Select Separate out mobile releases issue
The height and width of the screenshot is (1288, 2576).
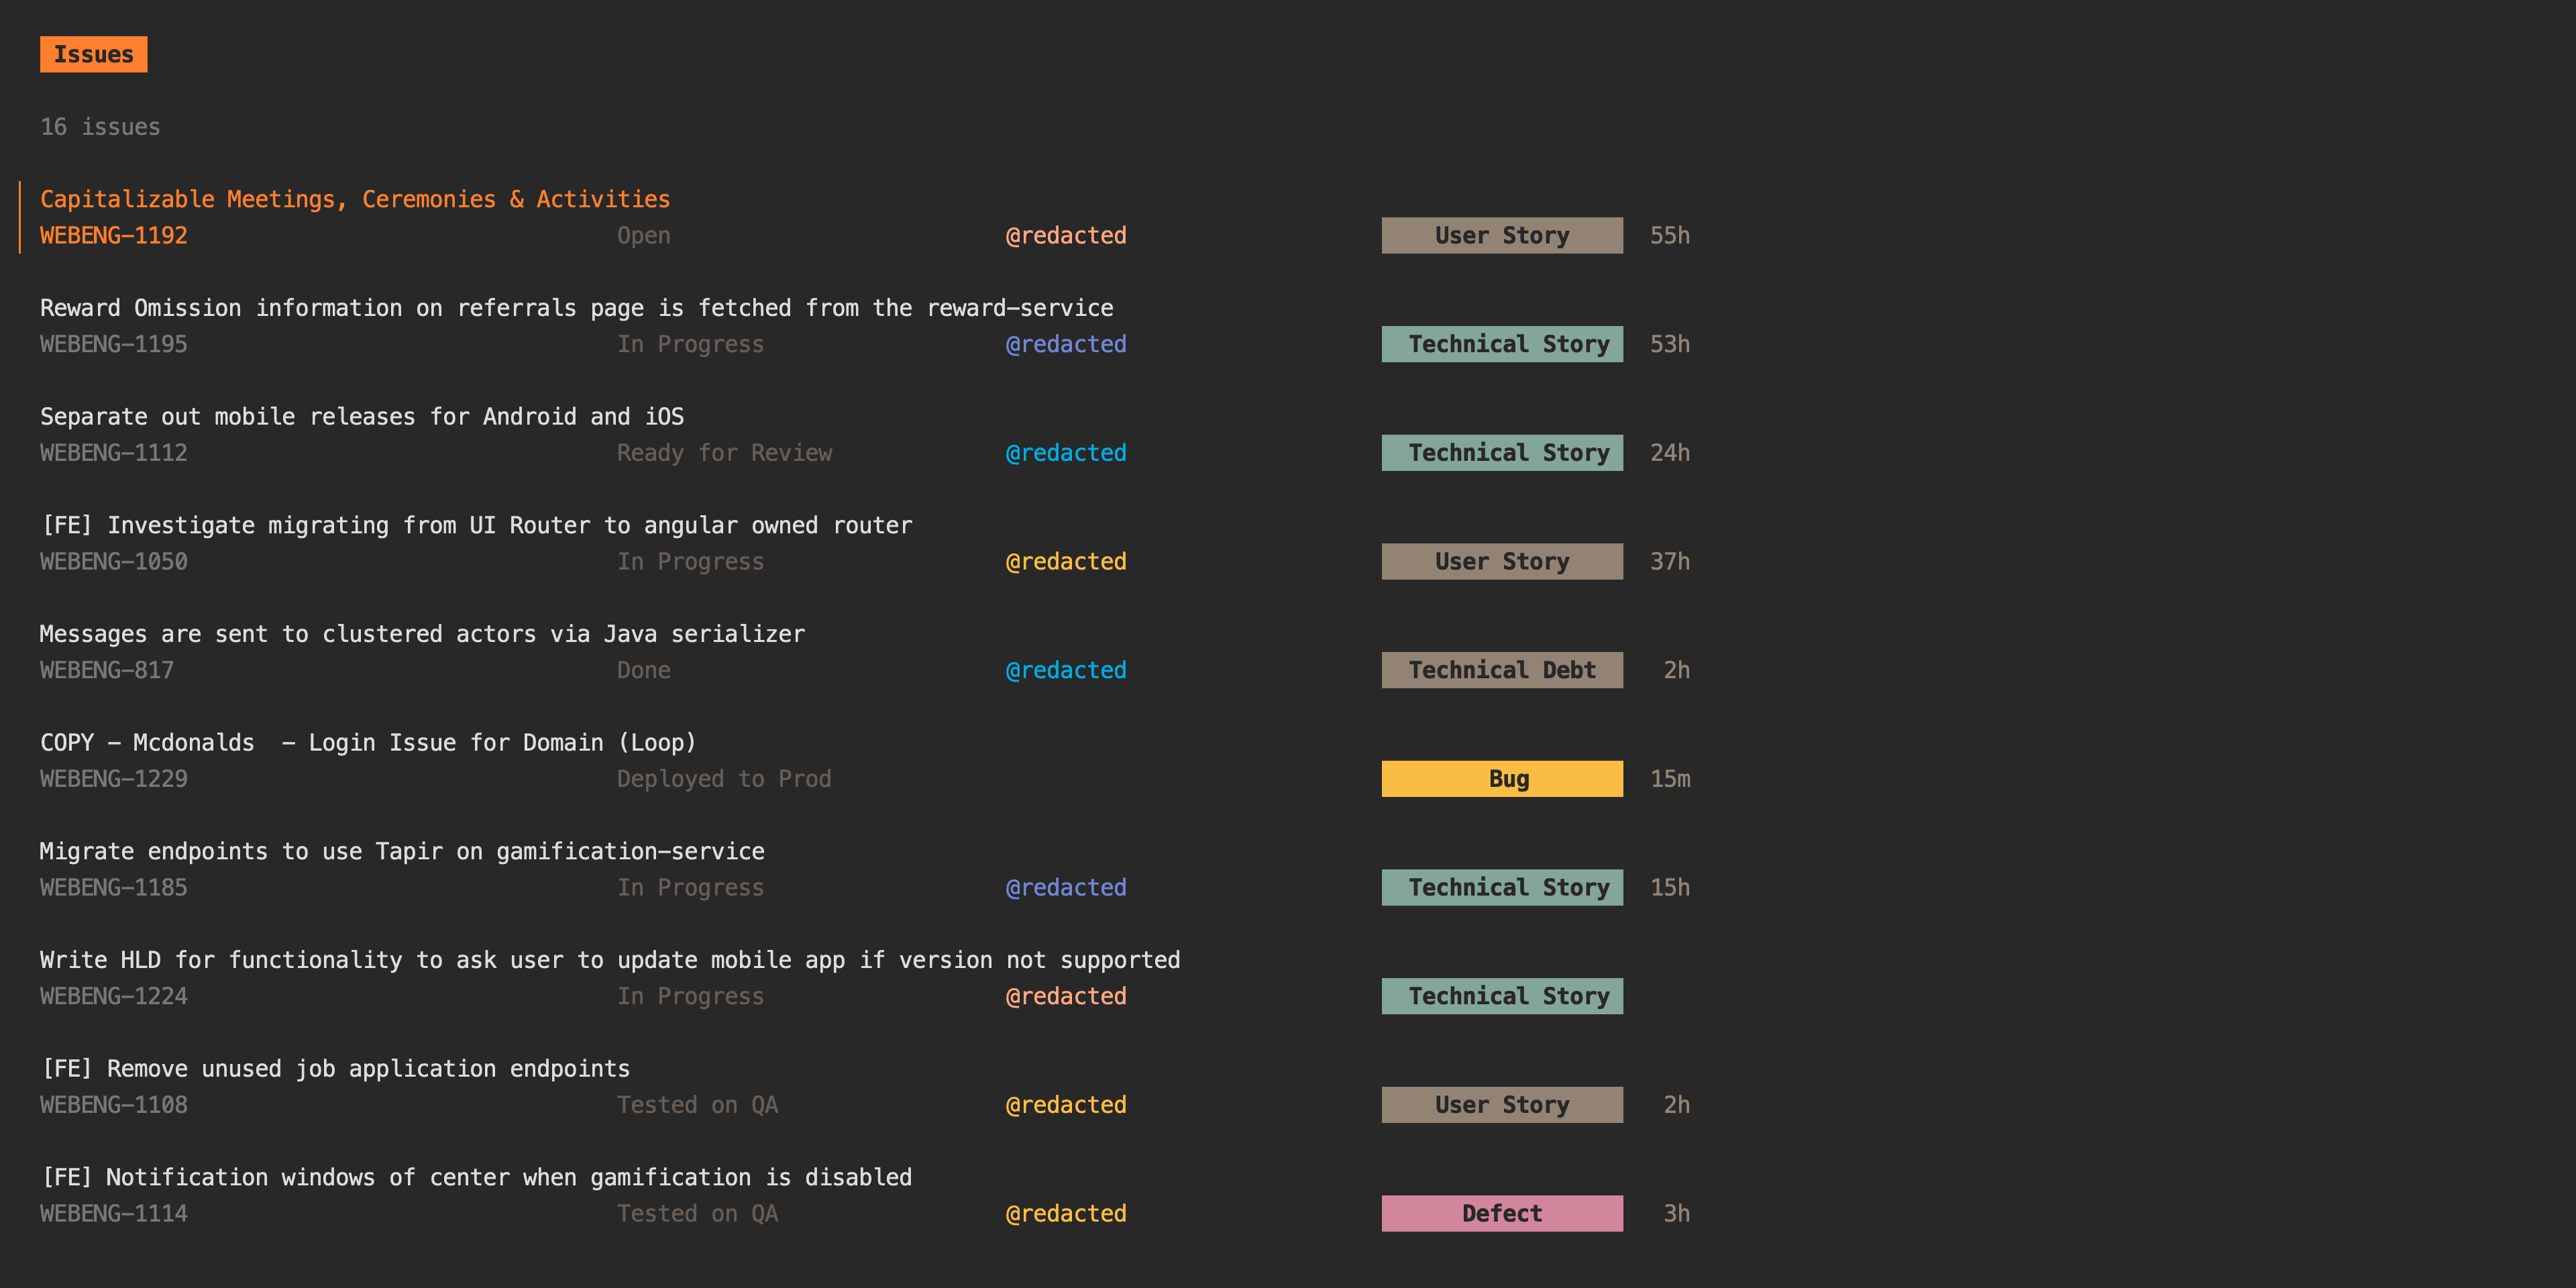coord(361,417)
